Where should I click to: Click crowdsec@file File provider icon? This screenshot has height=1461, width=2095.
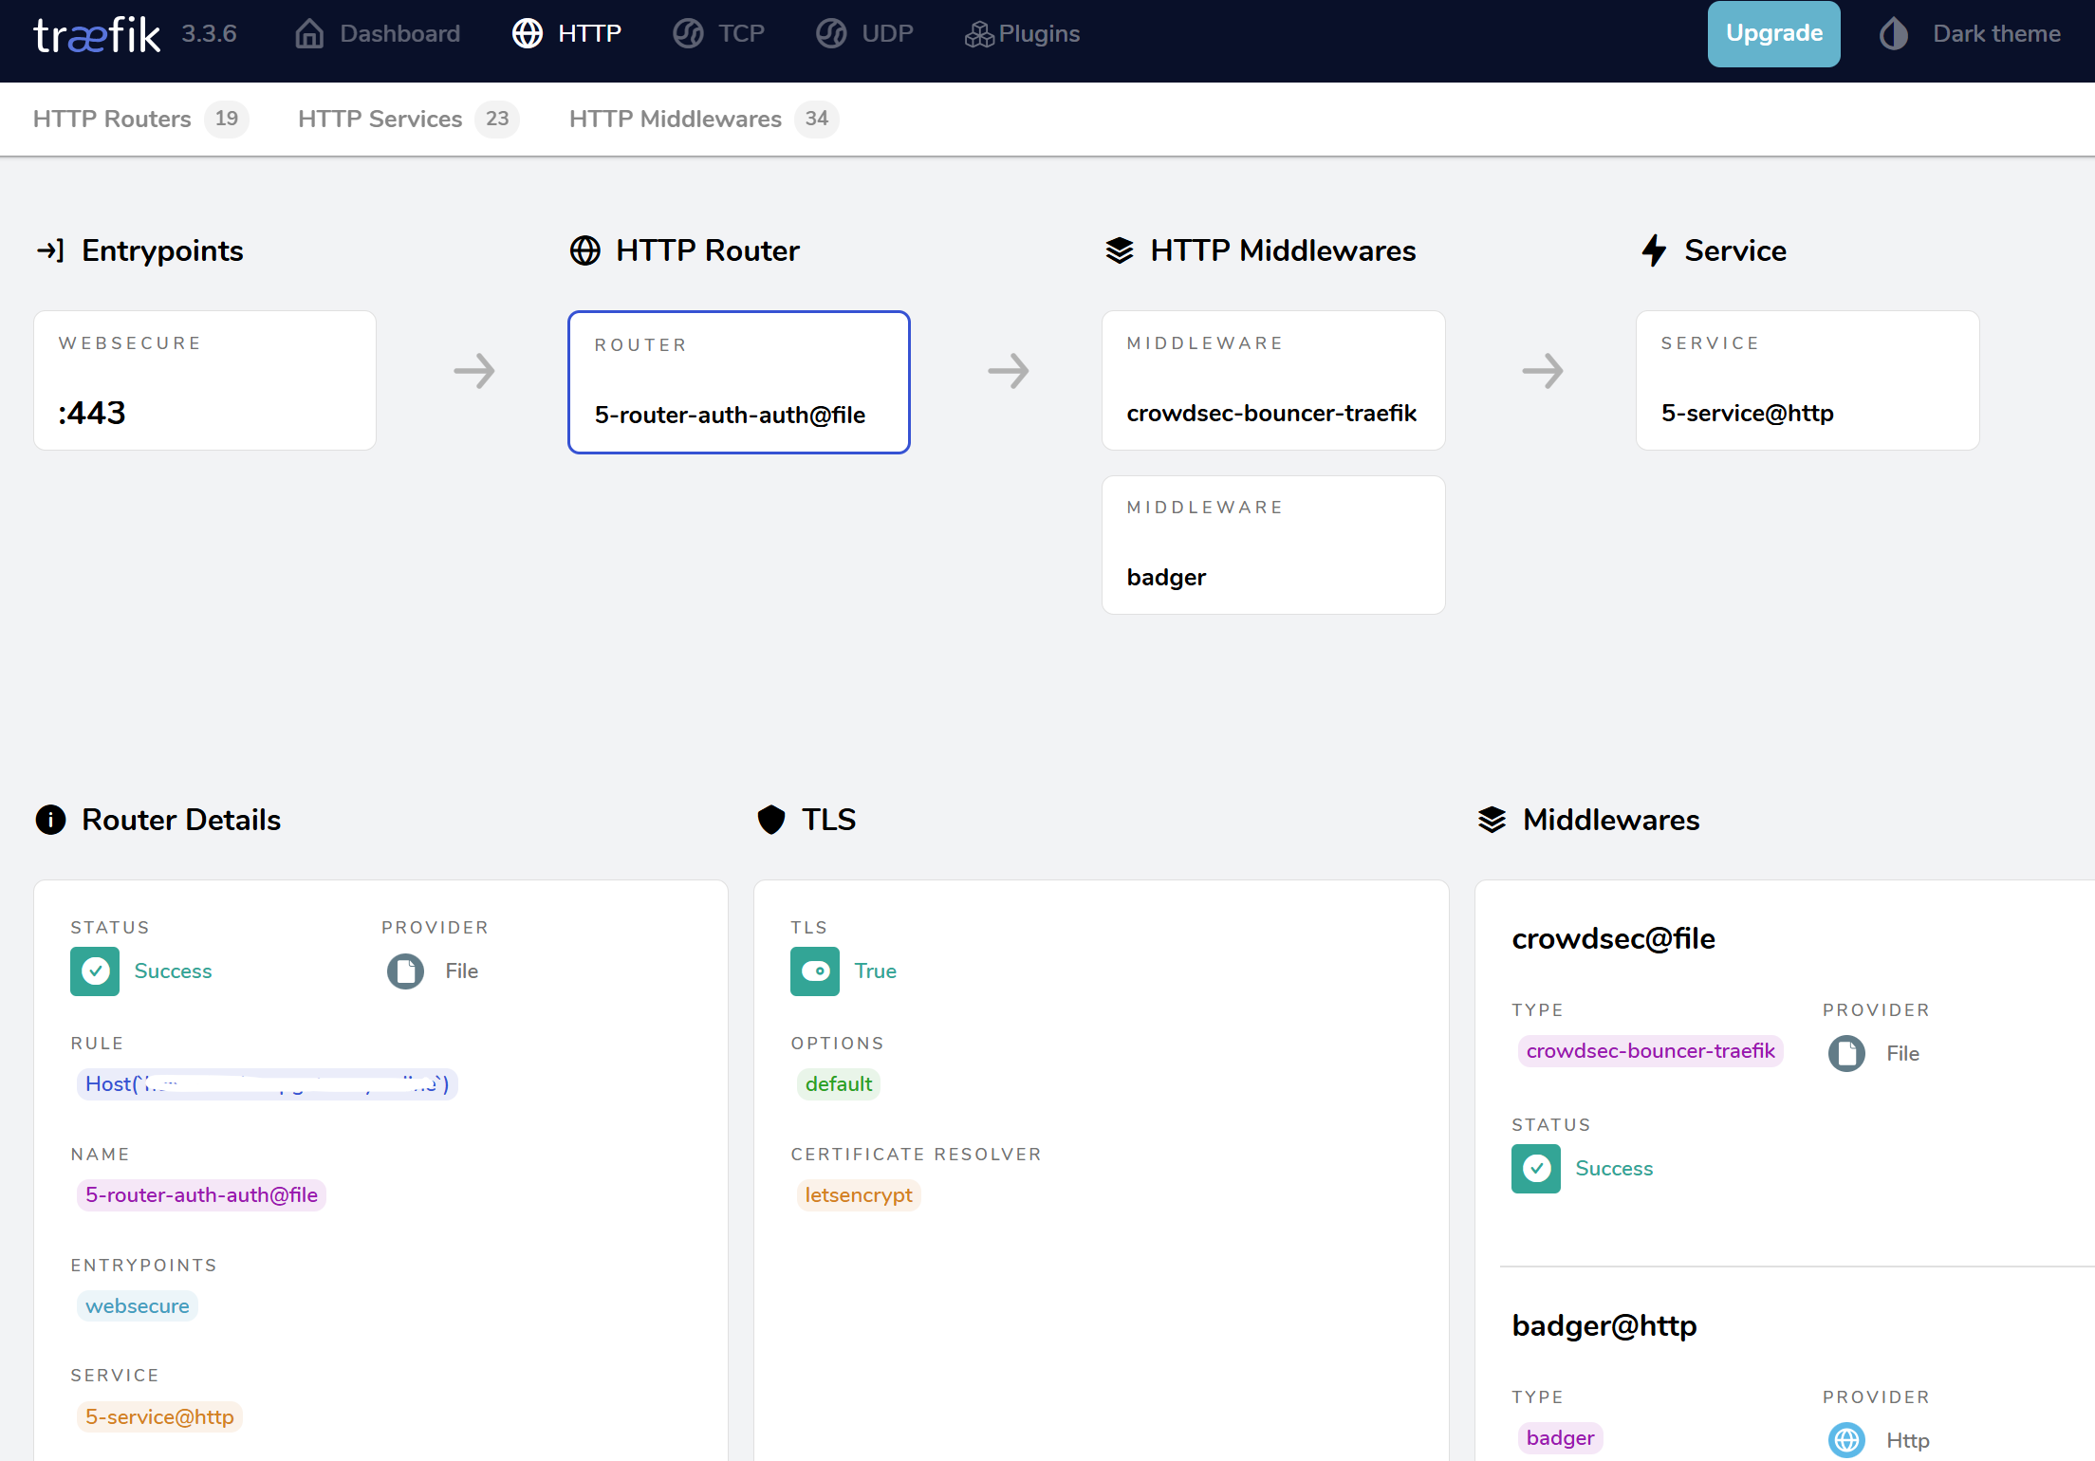tap(1846, 1054)
